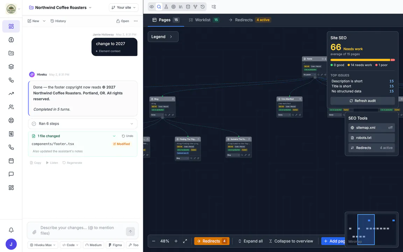The height and width of the screenshot is (252, 403).
Task: Open the Code mode dropdown
Action: tap(70, 245)
